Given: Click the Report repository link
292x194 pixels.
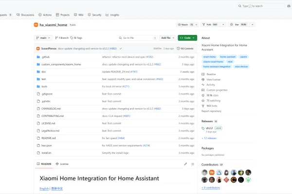Looking at the screenshot, I should pos(211,111).
